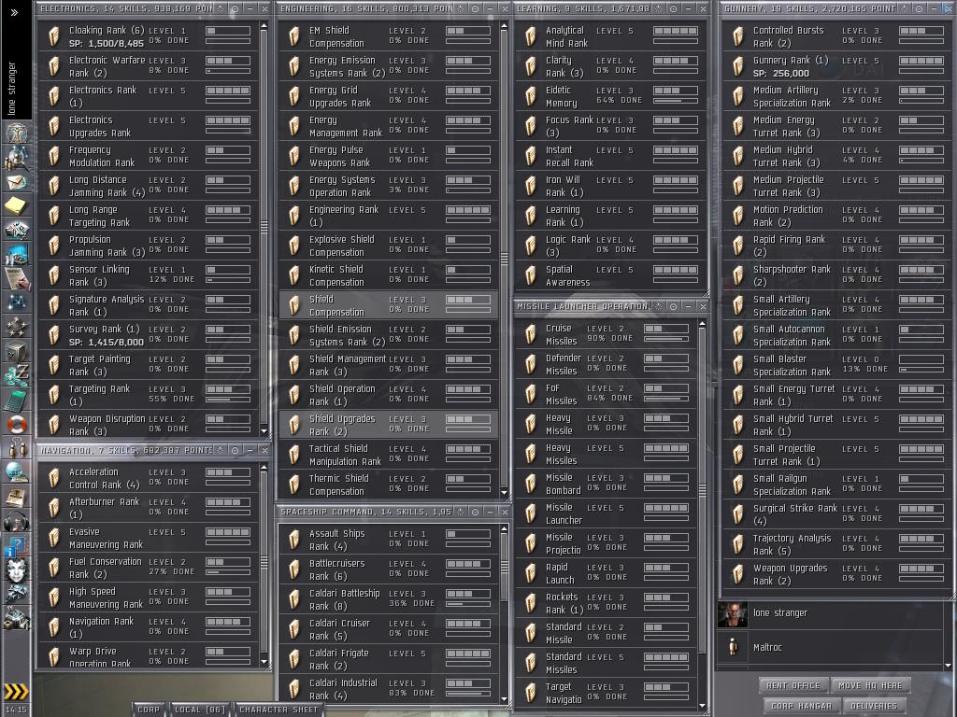Select the Heavy Missiles Level 5 skill
Viewport: 957px width, 717px height.
tap(605, 454)
